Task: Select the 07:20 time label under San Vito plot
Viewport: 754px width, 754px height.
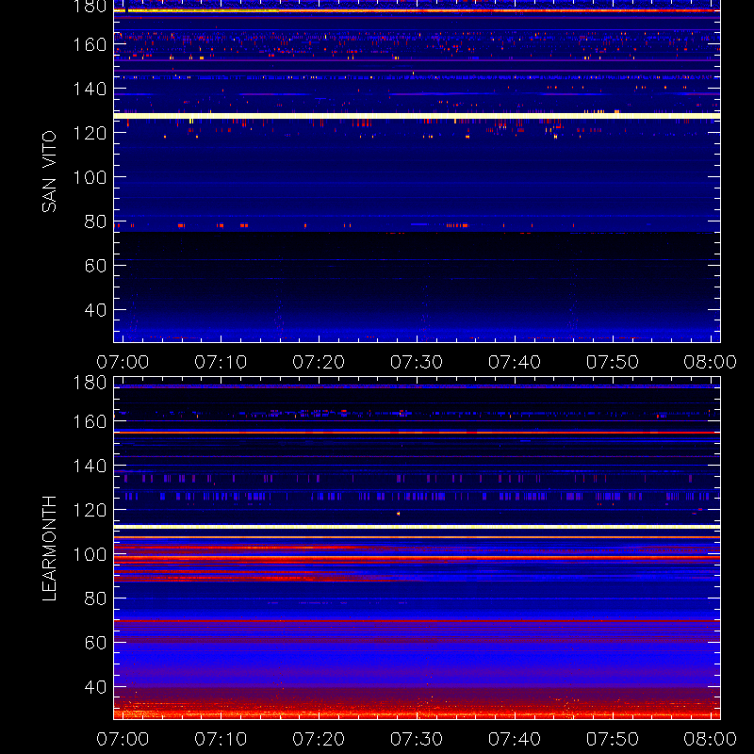Action: (x=319, y=362)
